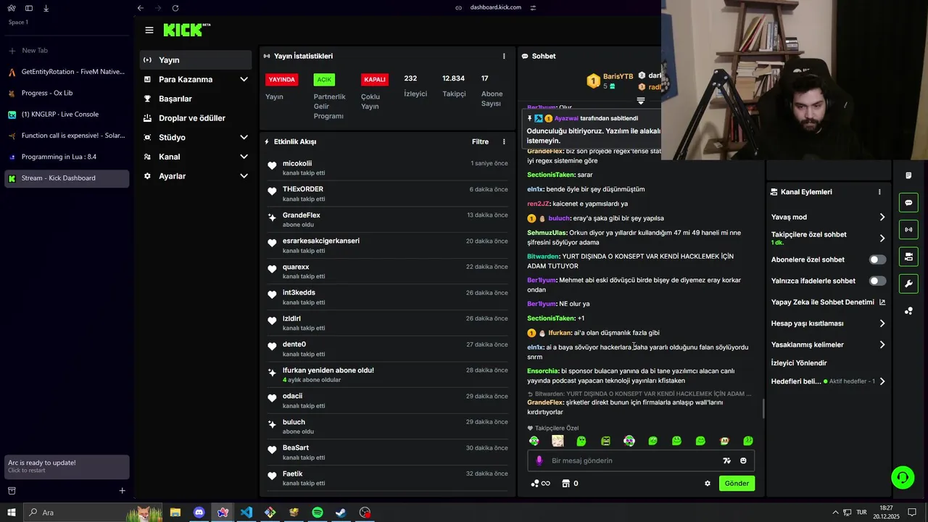Select Droplar ve ödüller navigation item
The image size is (928, 522).
coord(196,118)
